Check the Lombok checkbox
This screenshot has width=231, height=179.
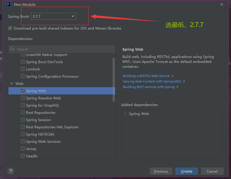pyautogui.click(x=23, y=69)
